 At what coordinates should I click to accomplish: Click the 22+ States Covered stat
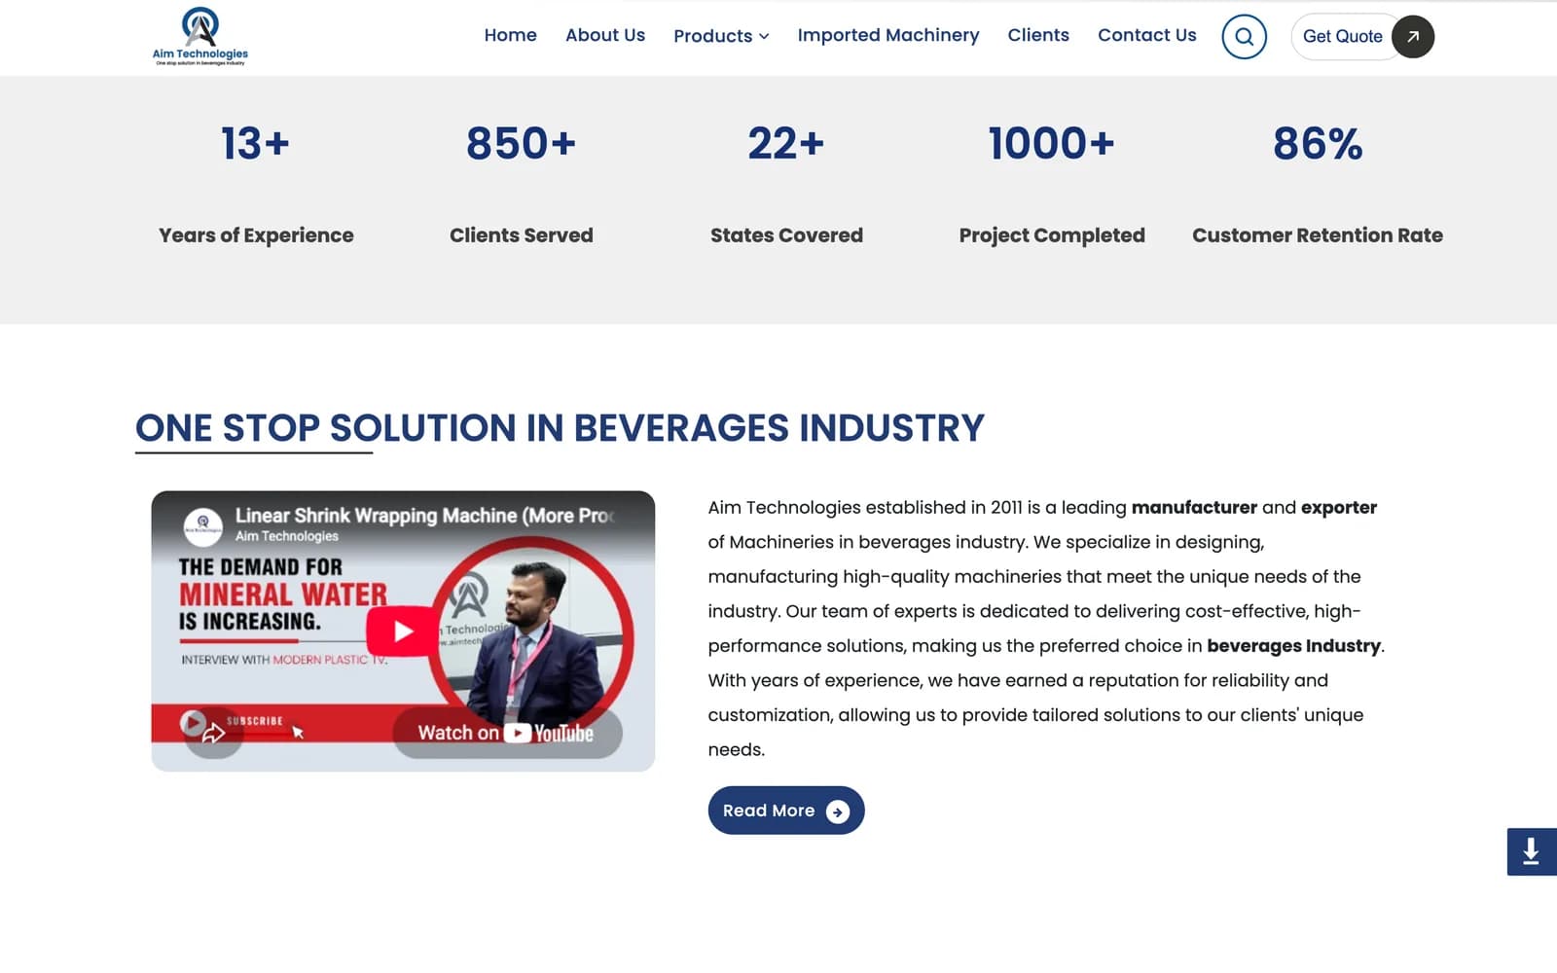pyautogui.click(x=786, y=184)
